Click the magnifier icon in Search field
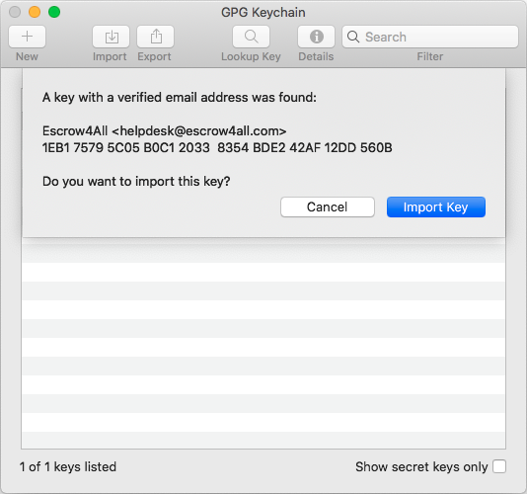Screen dimensions: 527x494 click(x=353, y=37)
